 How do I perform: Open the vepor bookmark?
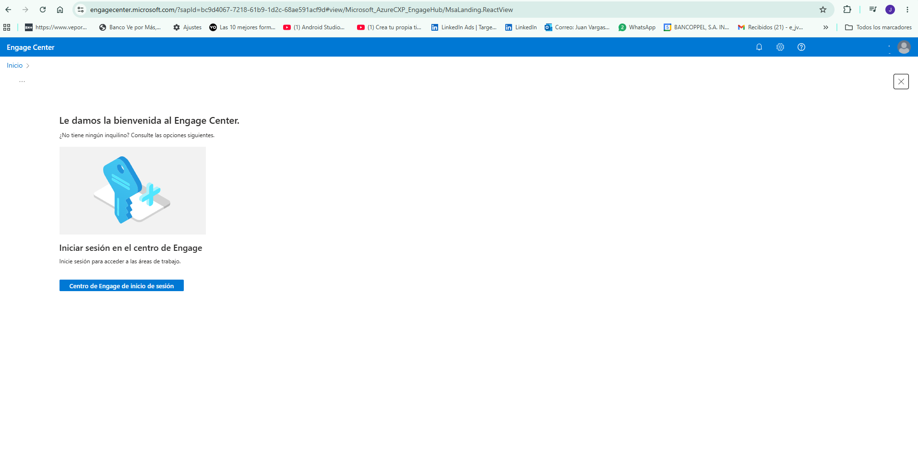pos(56,27)
